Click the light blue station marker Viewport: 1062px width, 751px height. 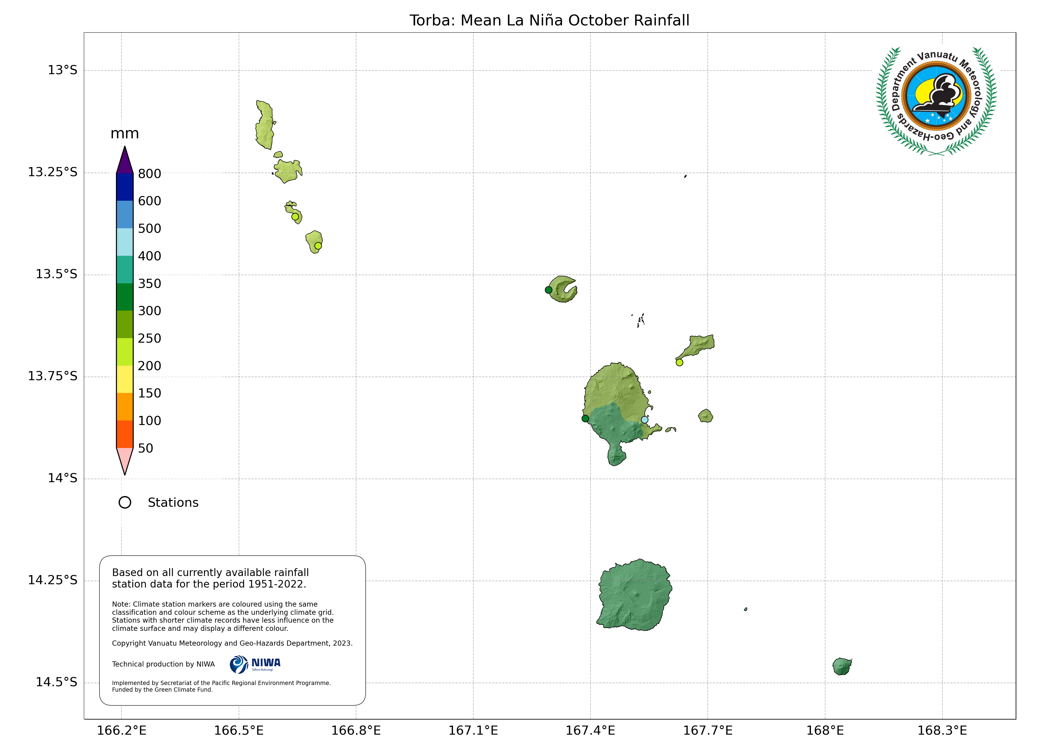(644, 420)
